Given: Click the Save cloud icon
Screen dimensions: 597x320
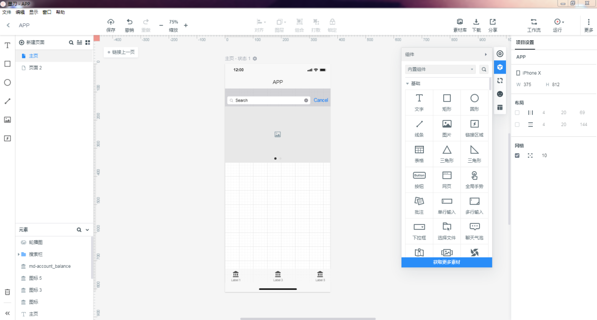Looking at the screenshot, I should pos(111,22).
